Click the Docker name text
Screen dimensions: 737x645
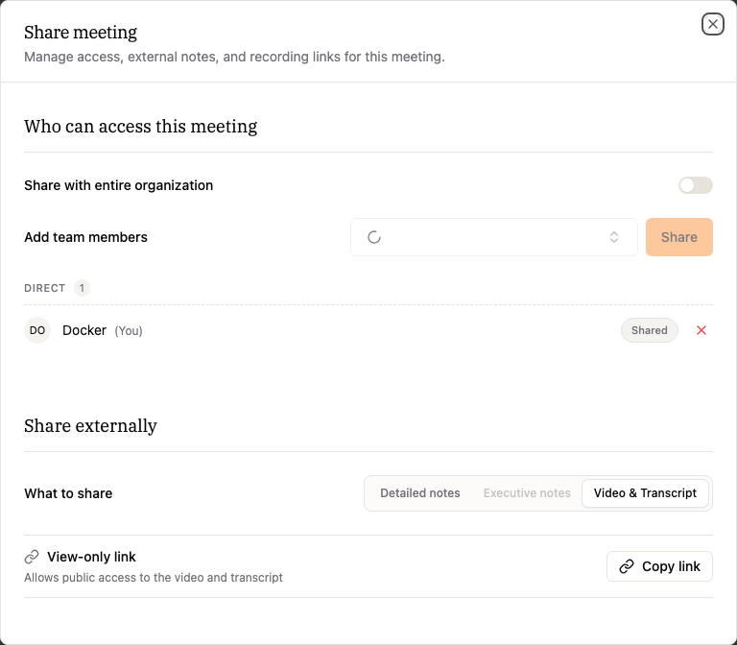(84, 330)
